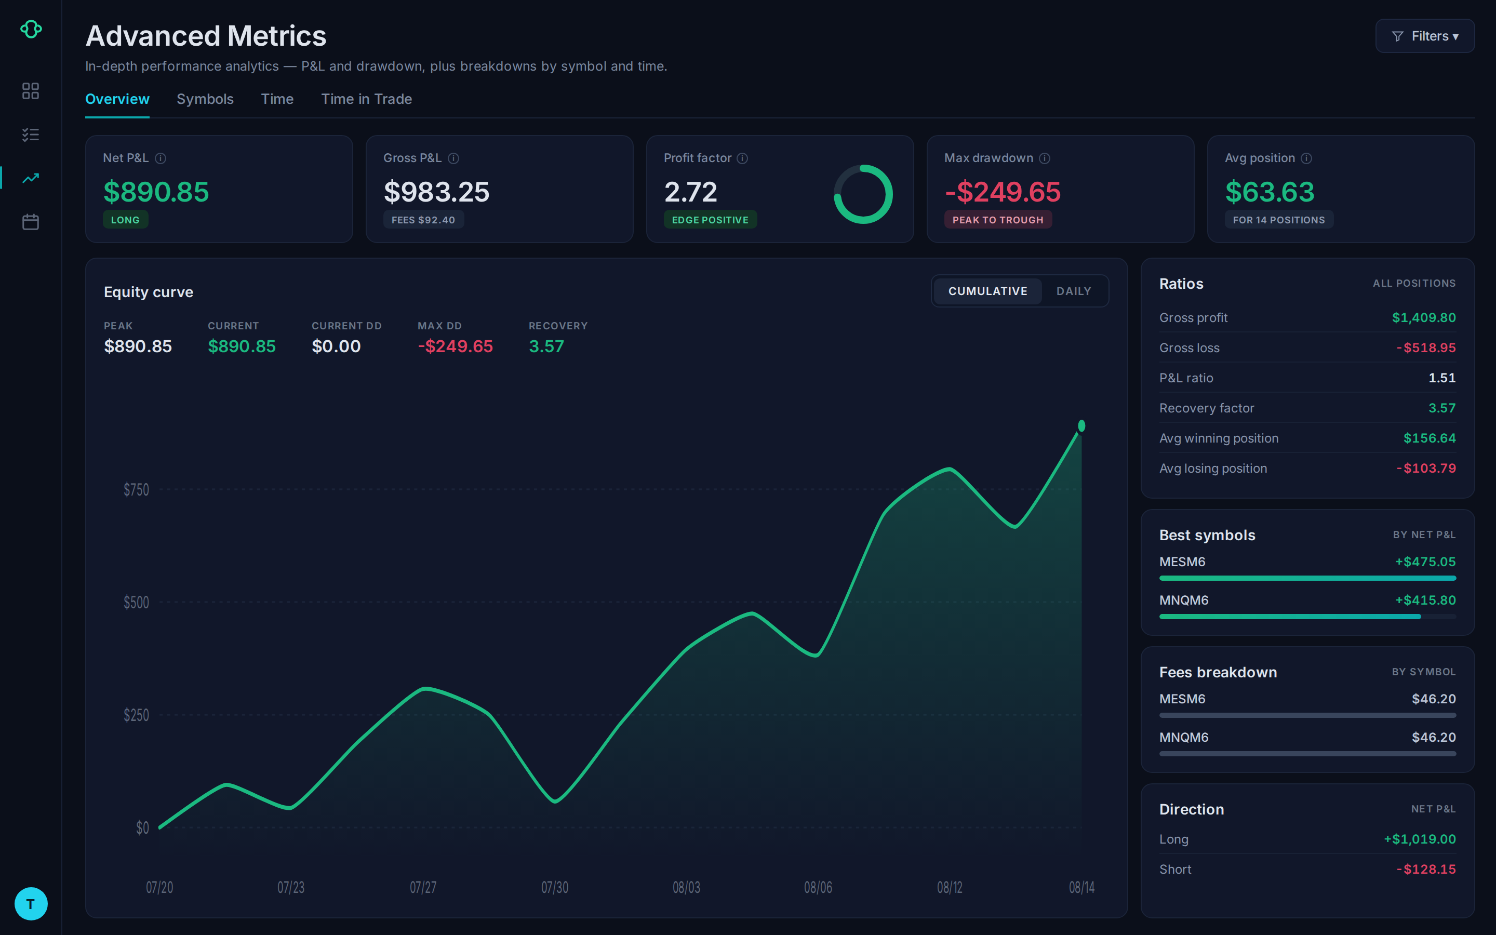Viewport: 1496px width, 935px height.
Task: Select the trending chart analytics icon
Action: point(30,178)
